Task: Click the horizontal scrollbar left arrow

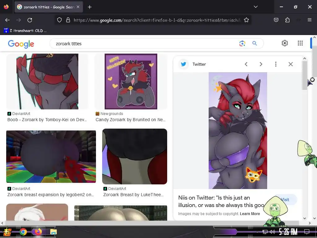Action: 2,223
